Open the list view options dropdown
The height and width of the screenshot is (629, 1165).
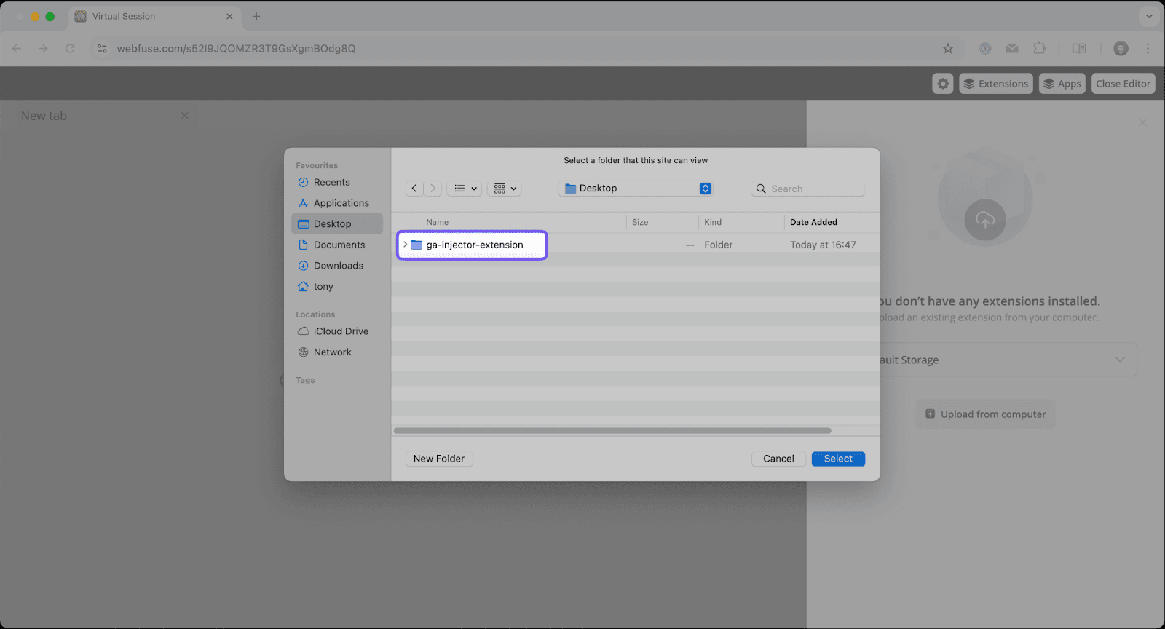(x=465, y=189)
